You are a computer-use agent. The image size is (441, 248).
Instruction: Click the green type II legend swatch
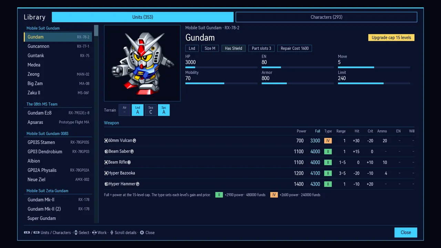(x=219, y=195)
